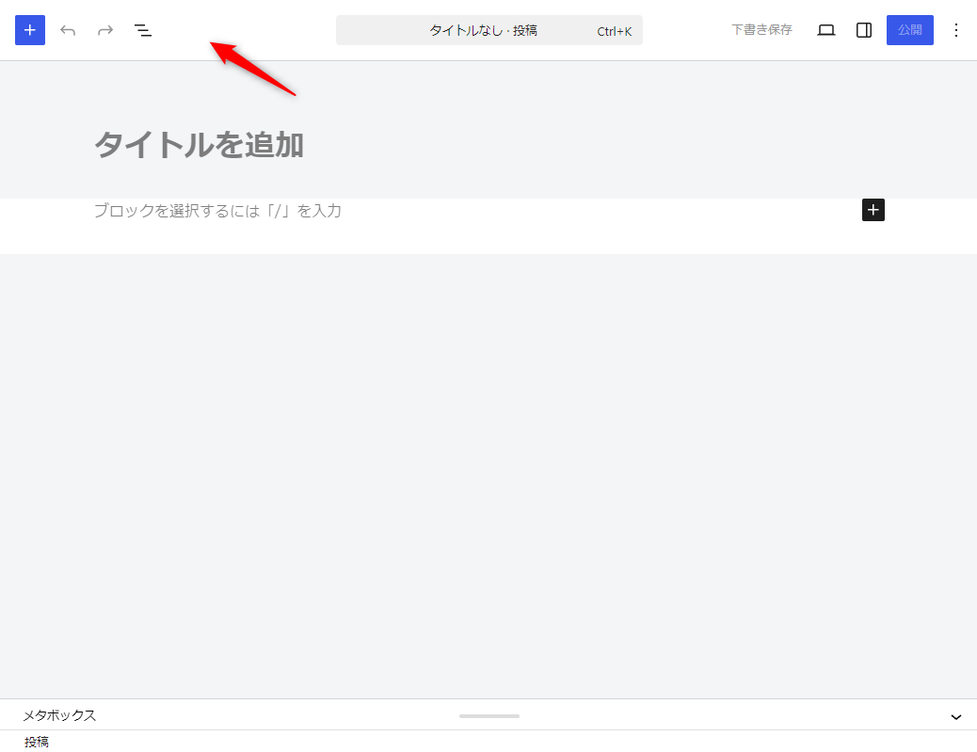Open the document overview list view
The height and width of the screenshot is (752, 977).
(143, 30)
